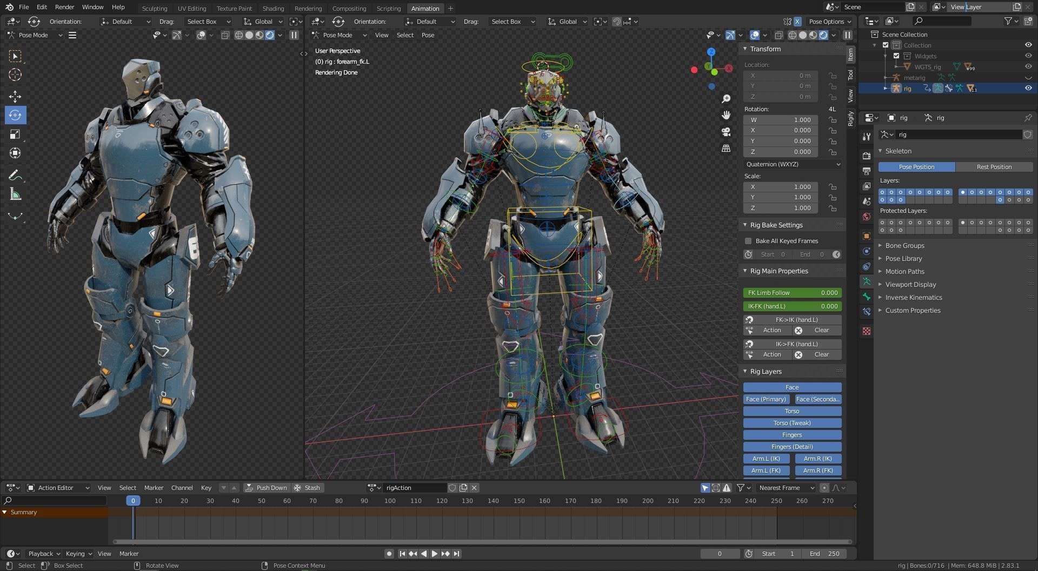The width and height of the screenshot is (1038, 571).
Task: Select the Annotate pencil tool
Action: click(15, 175)
